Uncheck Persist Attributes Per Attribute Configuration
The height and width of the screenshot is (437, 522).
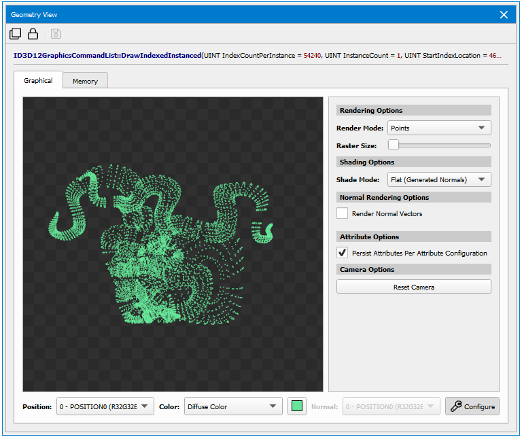point(343,253)
